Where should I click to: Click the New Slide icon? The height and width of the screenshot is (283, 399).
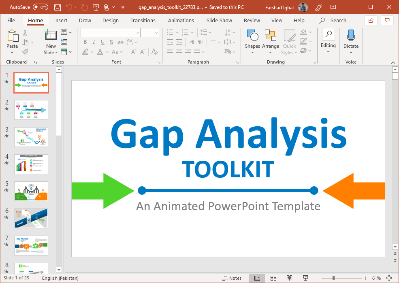(51, 35)
